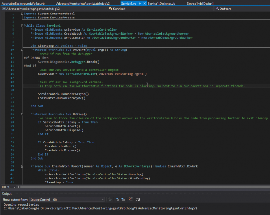The image size is (270, 215).
Task: Clear all output text icon
Action: point(130,199)
